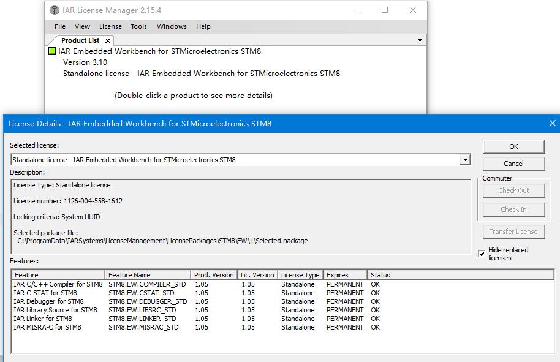560x362 pixels.
Task: Open the Tools menu
Action: (138, 26)
